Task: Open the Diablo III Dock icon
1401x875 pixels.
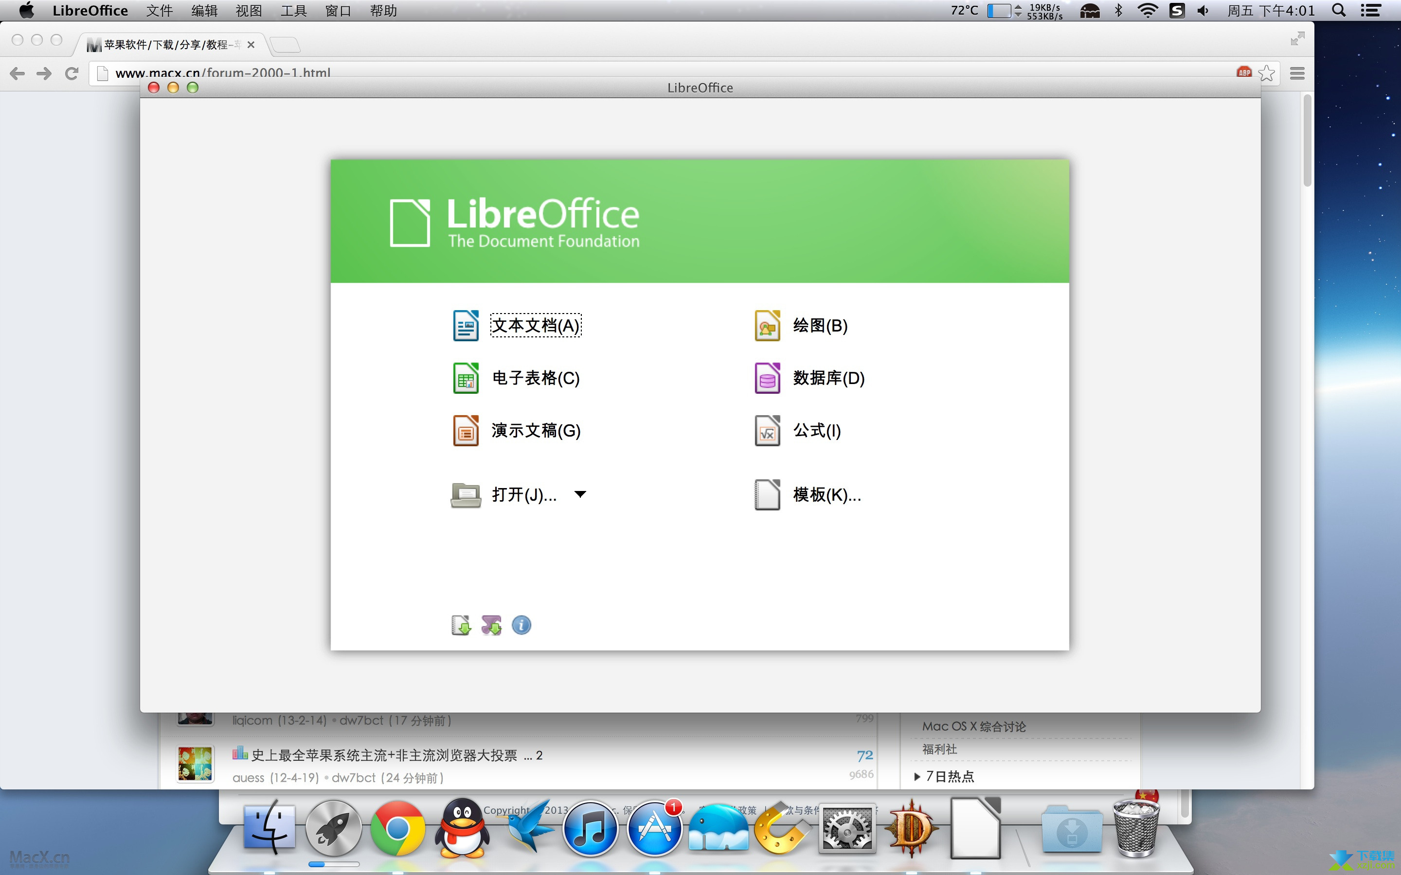Action: click(x=911, y=827)
